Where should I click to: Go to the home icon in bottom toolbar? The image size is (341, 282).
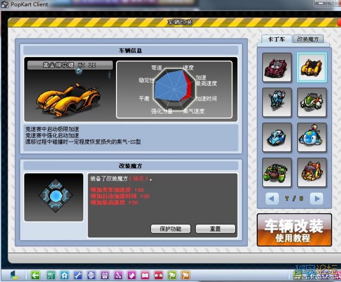click(x=64, y=276)
